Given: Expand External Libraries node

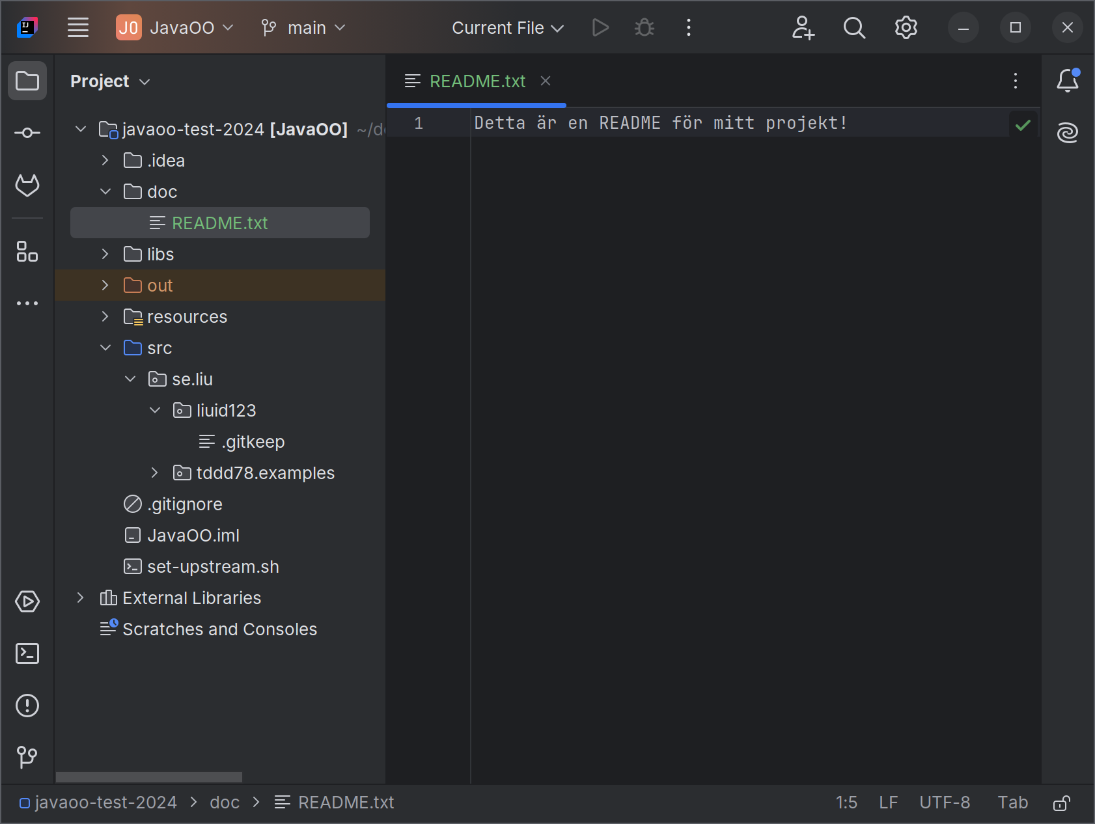Looking at the screenshot, I should pyautogui.click(x=81, y=597).
